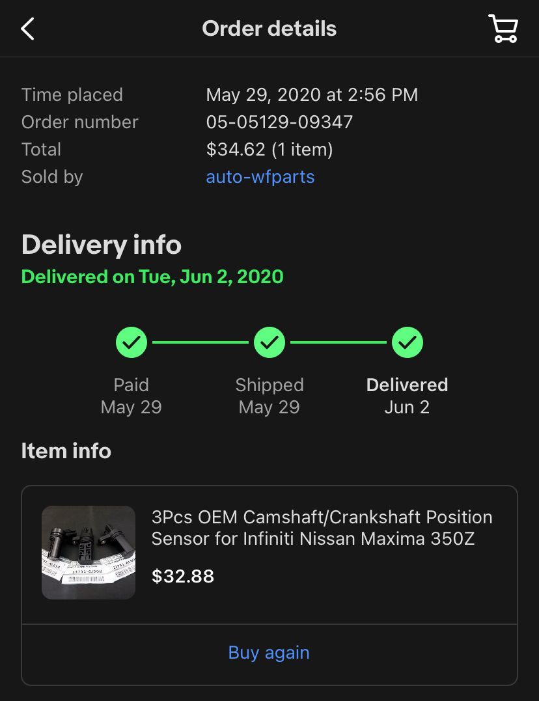Open the camshaft sensor product thumbnail
539x701 pixels.
click(89, 553)
